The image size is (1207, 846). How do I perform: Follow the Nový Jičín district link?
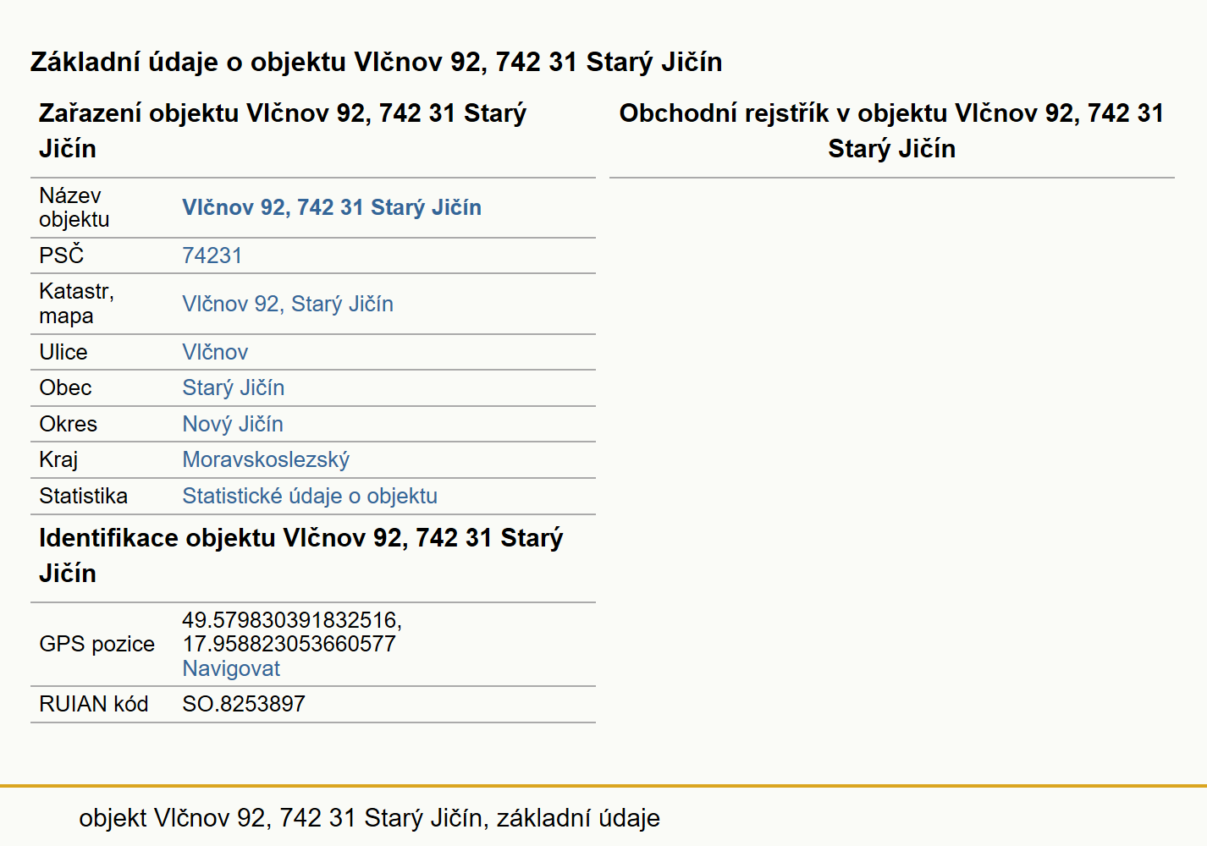233,424
